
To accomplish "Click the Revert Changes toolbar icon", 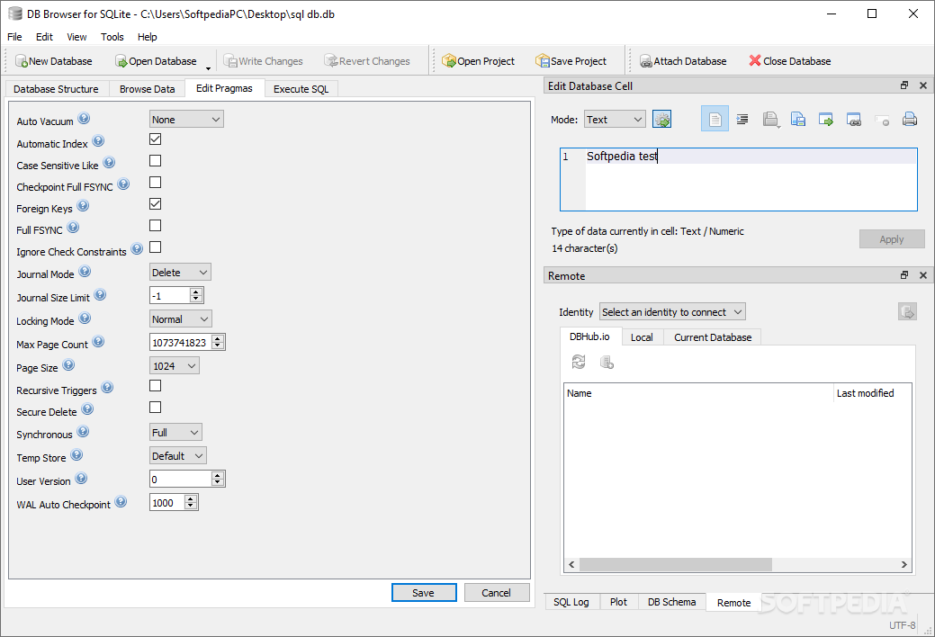I will coord(331,61).
